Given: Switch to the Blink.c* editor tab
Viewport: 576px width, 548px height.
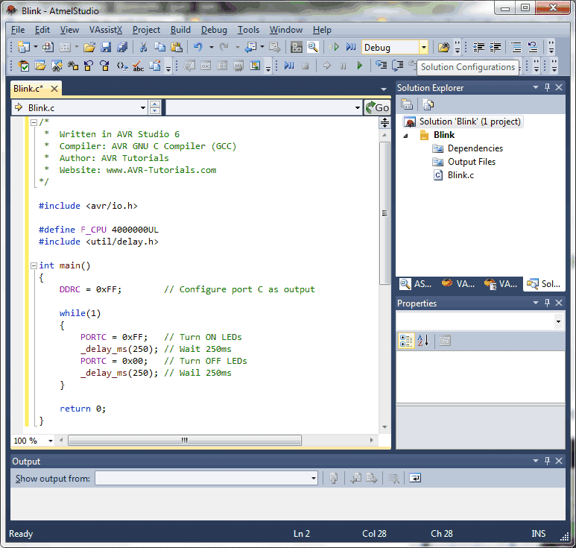Looking at the screenshot, I should point(30,88).
